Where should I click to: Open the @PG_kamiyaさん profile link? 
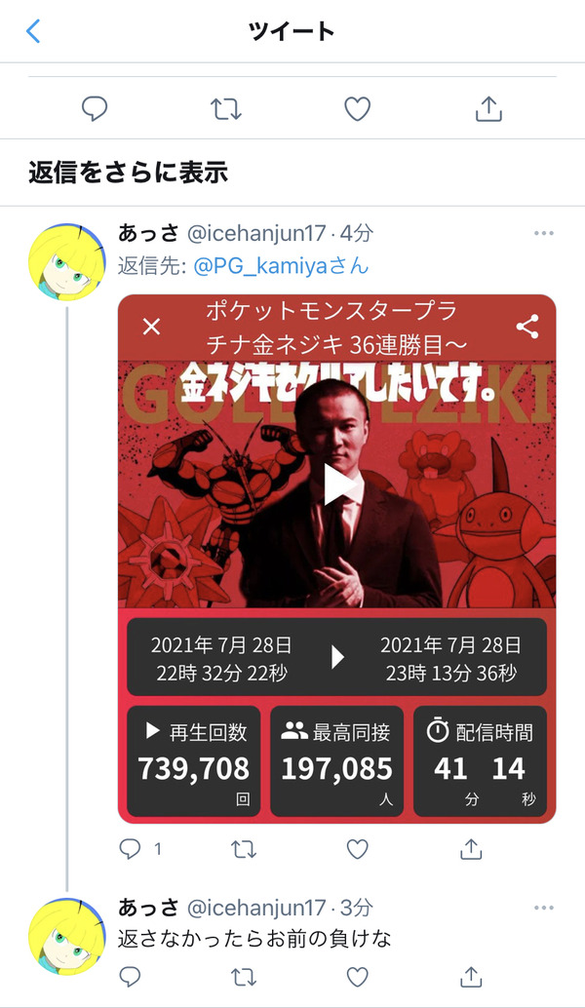tap(281, 265)
